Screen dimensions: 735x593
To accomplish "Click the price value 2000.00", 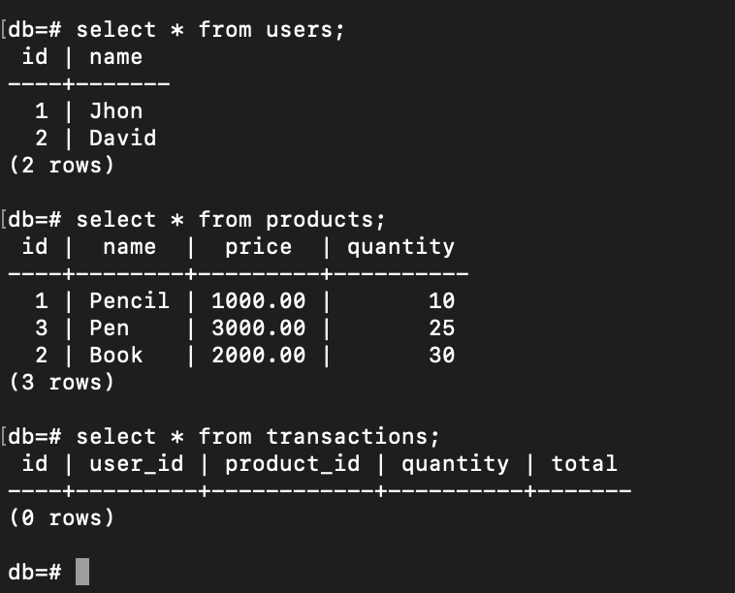I will [258, 355].
